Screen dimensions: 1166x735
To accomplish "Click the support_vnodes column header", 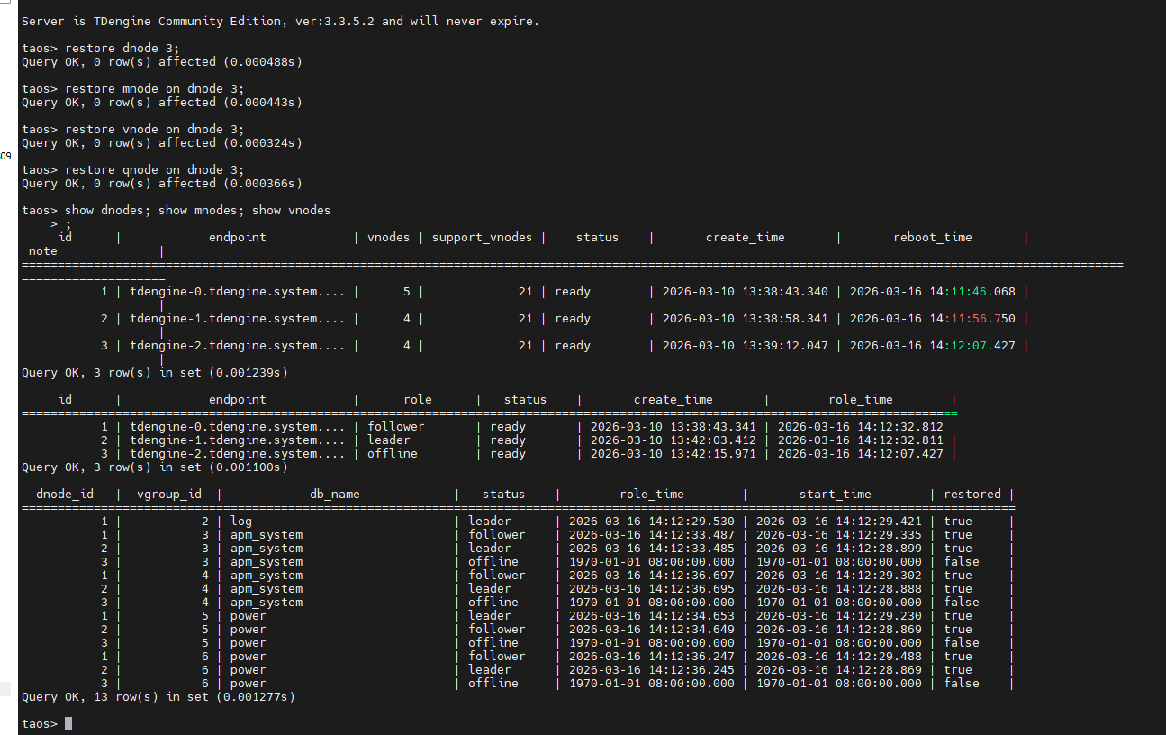I will tap(481, 238).
